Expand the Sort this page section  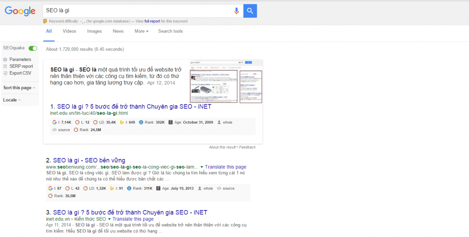[20, 88]
